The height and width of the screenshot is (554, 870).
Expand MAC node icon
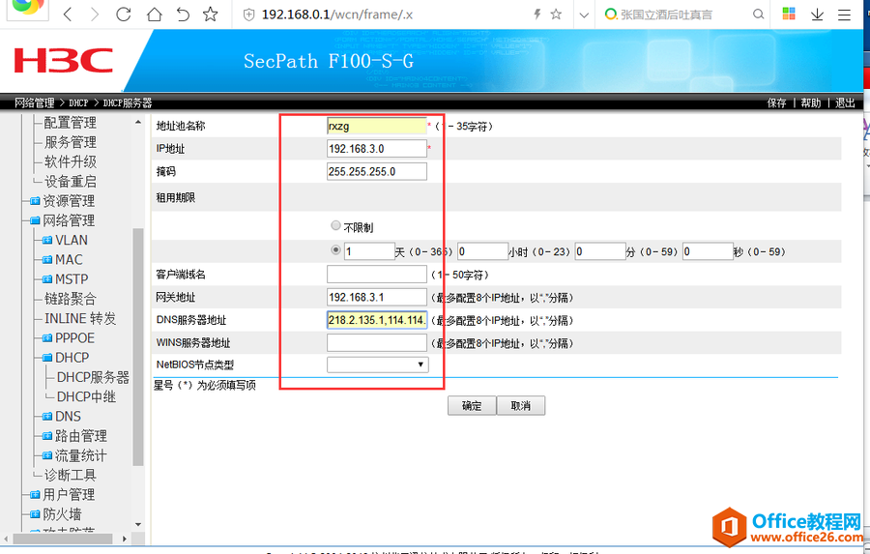(x=47, y=260)
